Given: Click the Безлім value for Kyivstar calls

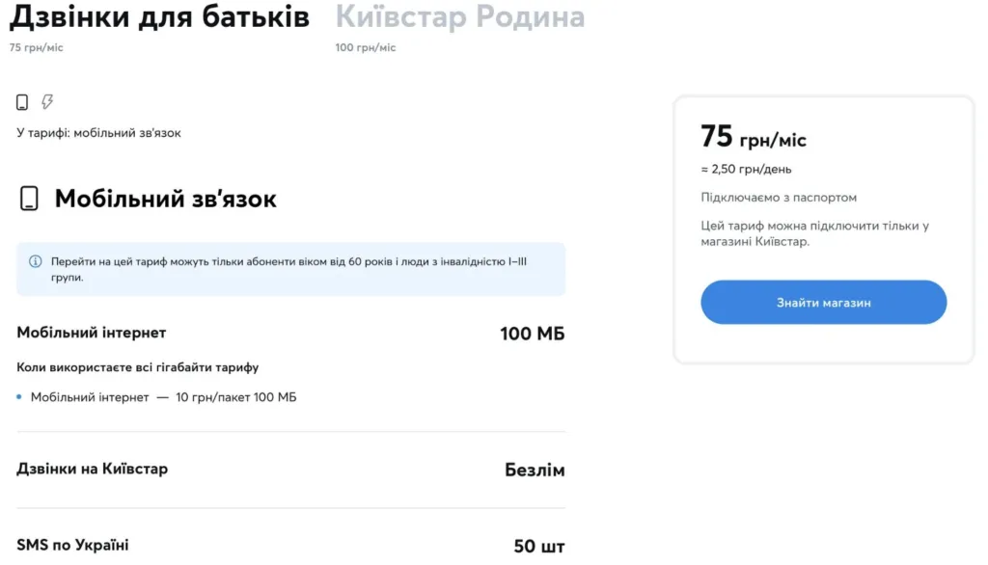Looking at the screenshot, I should [537, 469].
